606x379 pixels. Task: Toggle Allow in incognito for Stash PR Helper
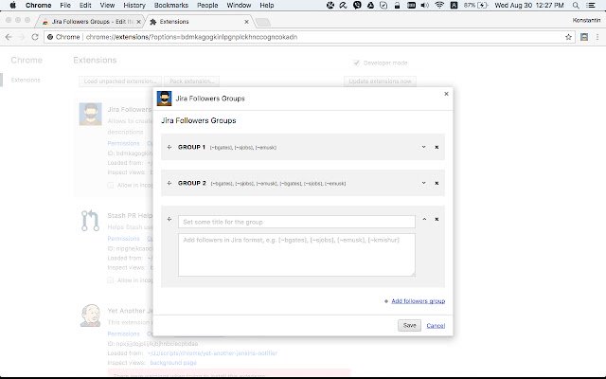coord(111,280)
